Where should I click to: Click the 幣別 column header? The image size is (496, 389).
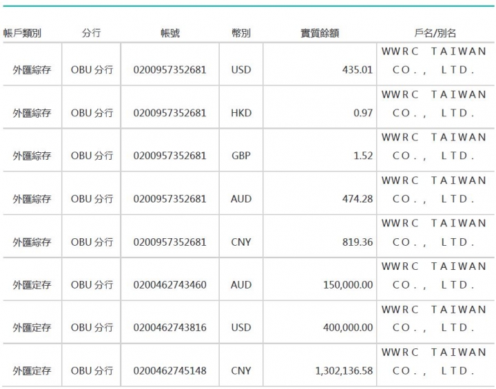(241, 33)
